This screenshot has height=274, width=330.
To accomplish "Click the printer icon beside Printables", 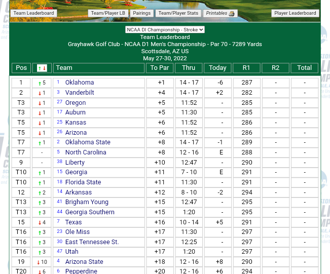I will tap(232, 14).
